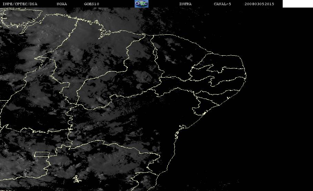Click the INPE/CPTEC/DSA header text
The width and height of the screenshot is (313, 191).
point(20,4)
